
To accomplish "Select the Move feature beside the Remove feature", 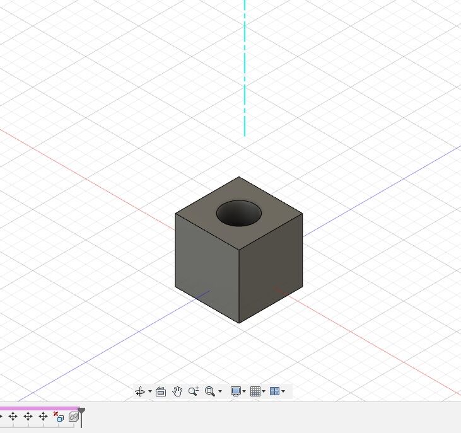I will [44, 417].
